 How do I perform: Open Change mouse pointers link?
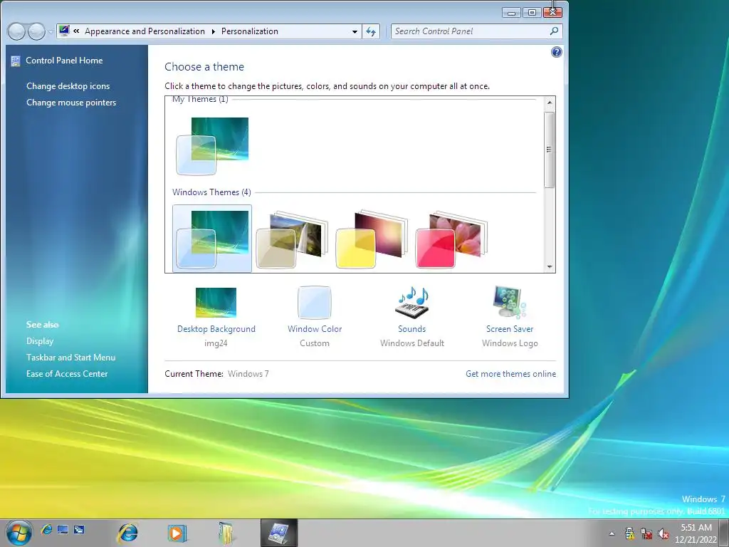point(71,103)
